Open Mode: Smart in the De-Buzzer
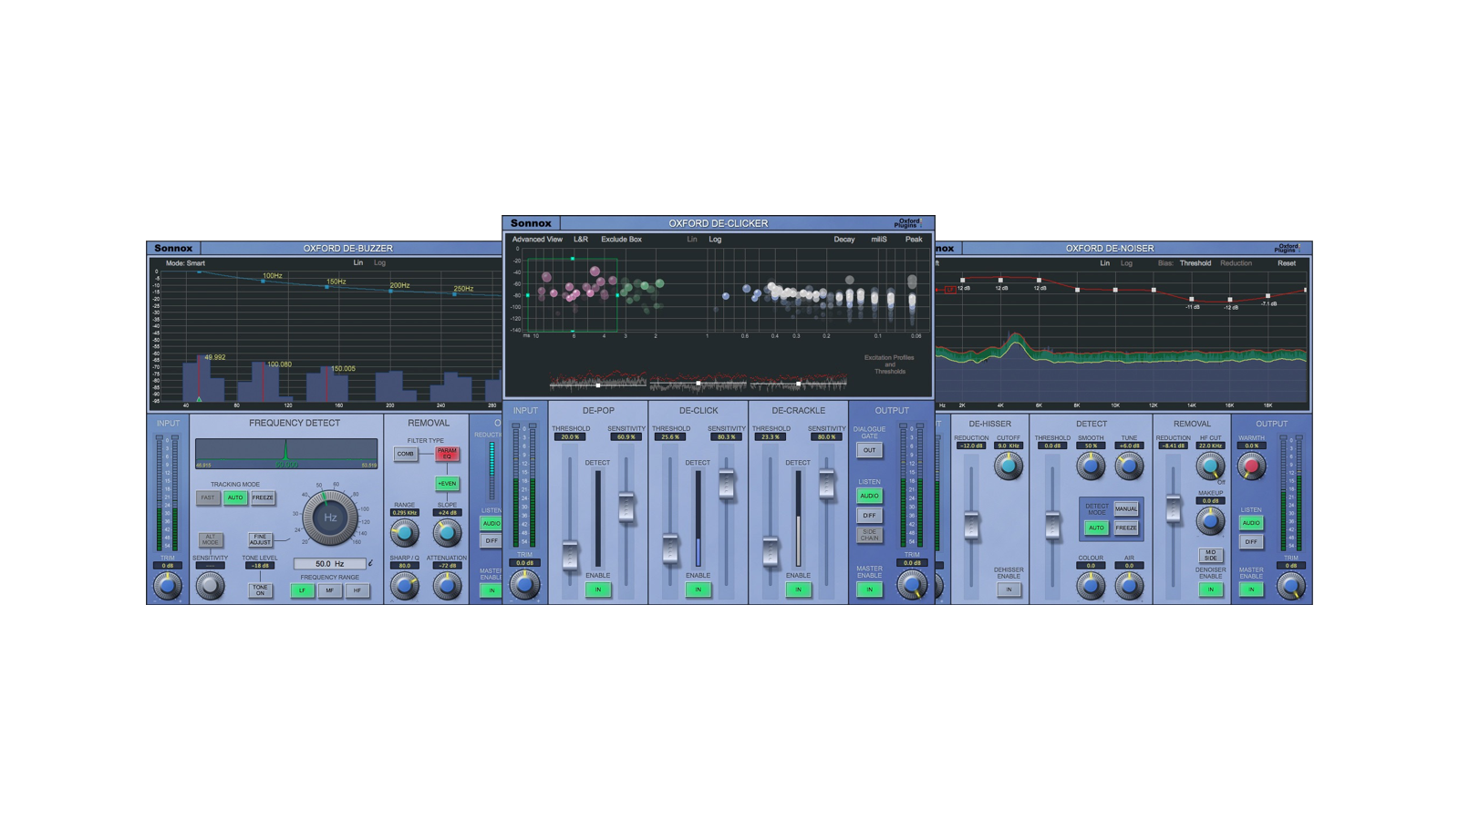This screenshot has height=820, width=1459. [x=185, y=263]
